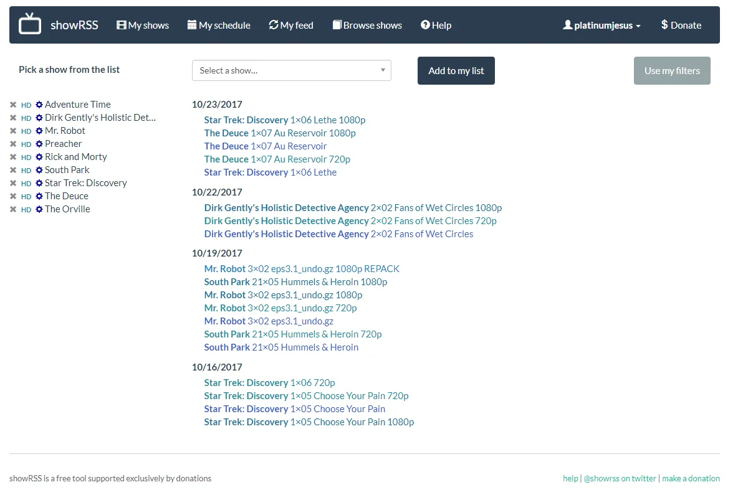The image size is (743, 495).
Task: Toggle HD for South Park
Action: pyautogui.click(x=26, y=171)
